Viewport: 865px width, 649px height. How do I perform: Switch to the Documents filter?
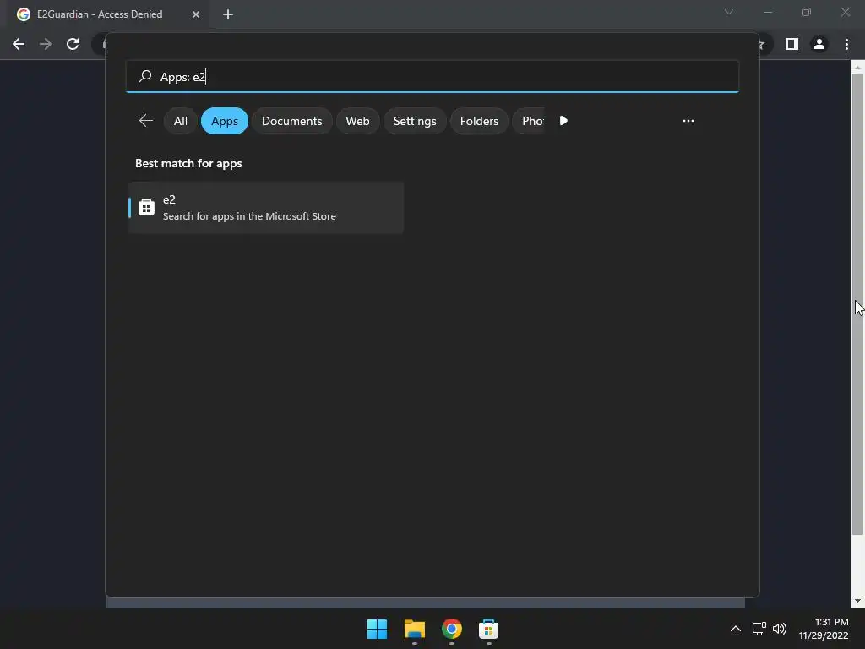click(291, 121)
